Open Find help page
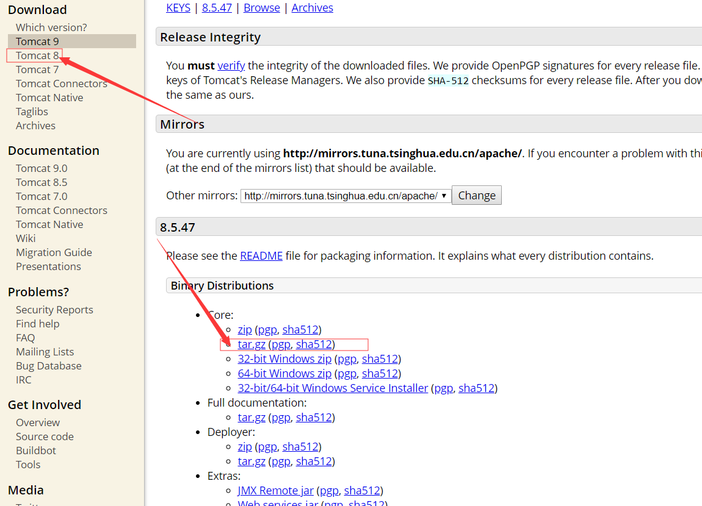Viewport: 702px width, 506px height. tap(38, 324)
